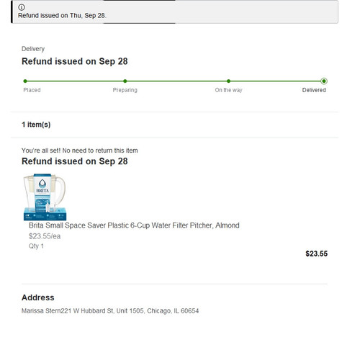The height and width of the screenshot is (345, 360).
Task: Click the green delivery progress bar
Action: click(174, 81)
